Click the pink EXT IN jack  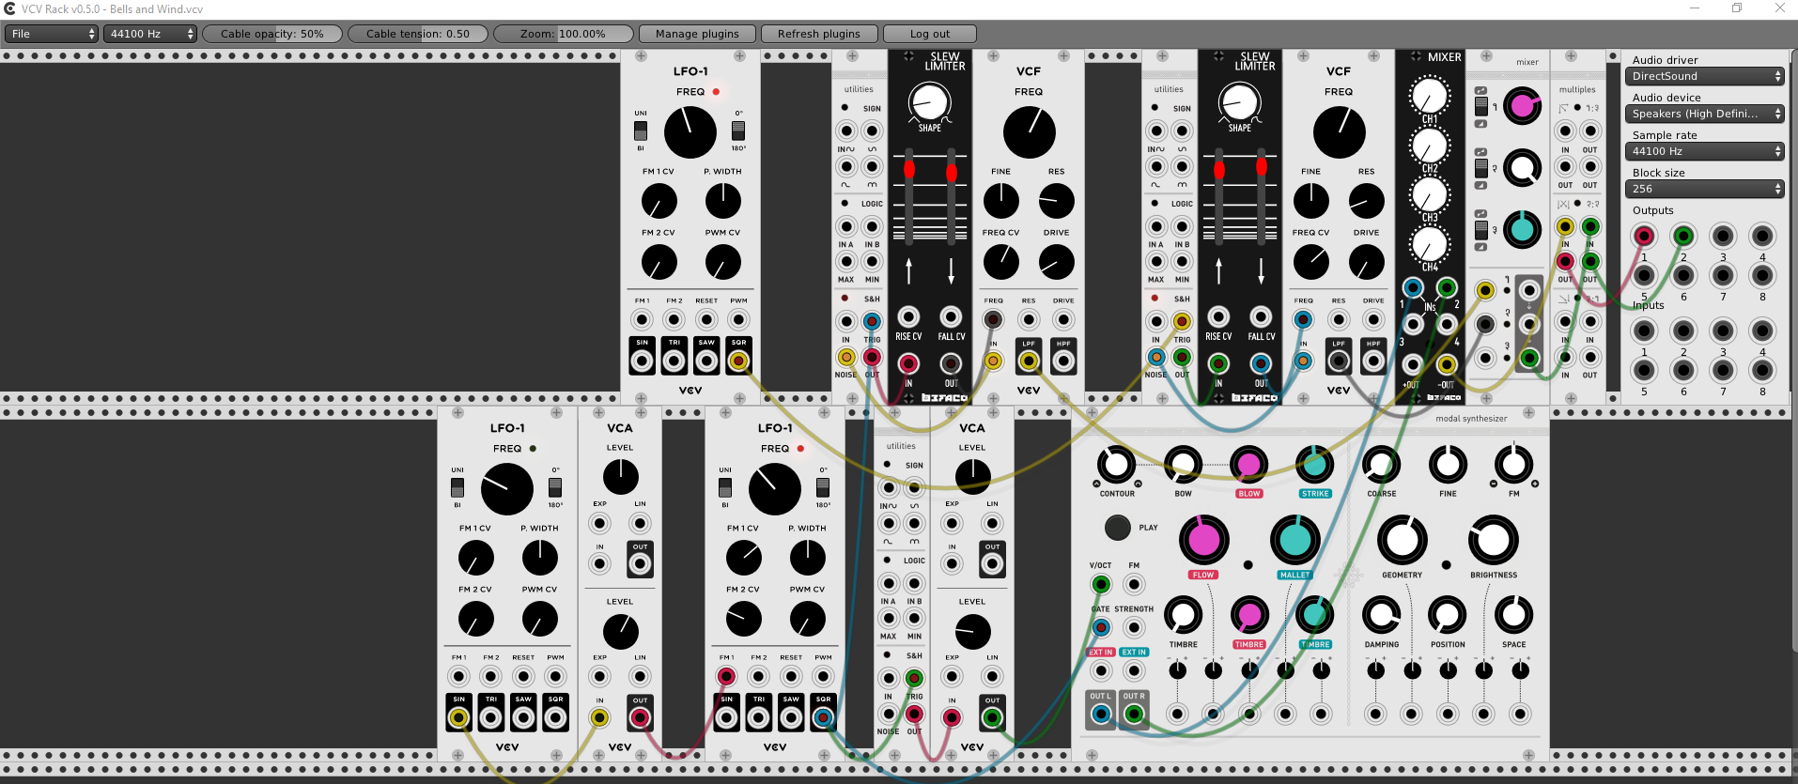click(1101, 670)
